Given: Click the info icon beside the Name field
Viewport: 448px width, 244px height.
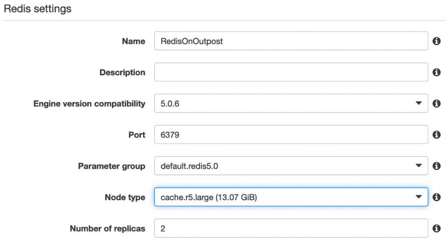Looking at the screenshot, I should click(x=436, y=41).
